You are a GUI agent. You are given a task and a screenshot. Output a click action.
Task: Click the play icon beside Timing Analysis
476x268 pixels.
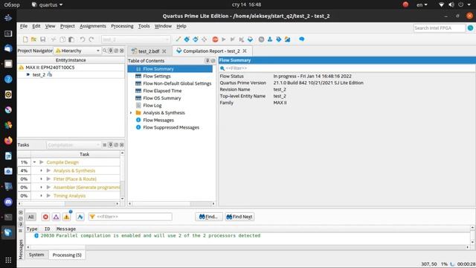[x=48, y=196]
